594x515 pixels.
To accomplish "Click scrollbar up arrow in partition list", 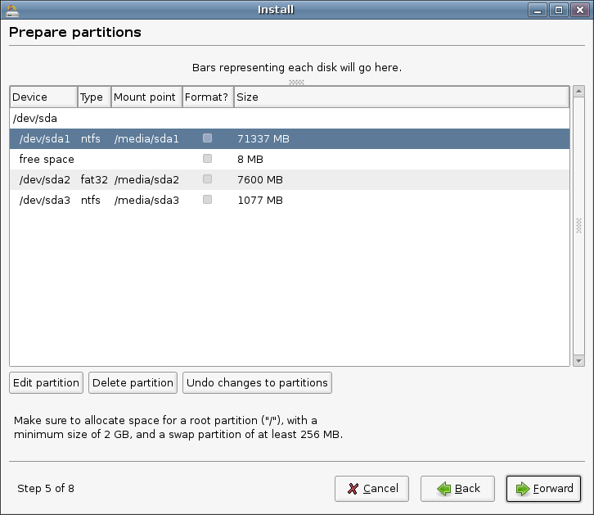I will point(578,92).
